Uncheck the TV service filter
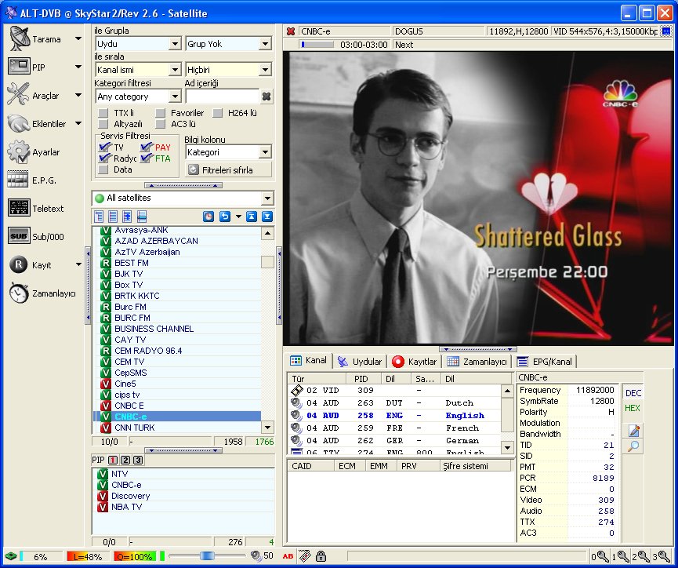 click(x=104, y=147)
